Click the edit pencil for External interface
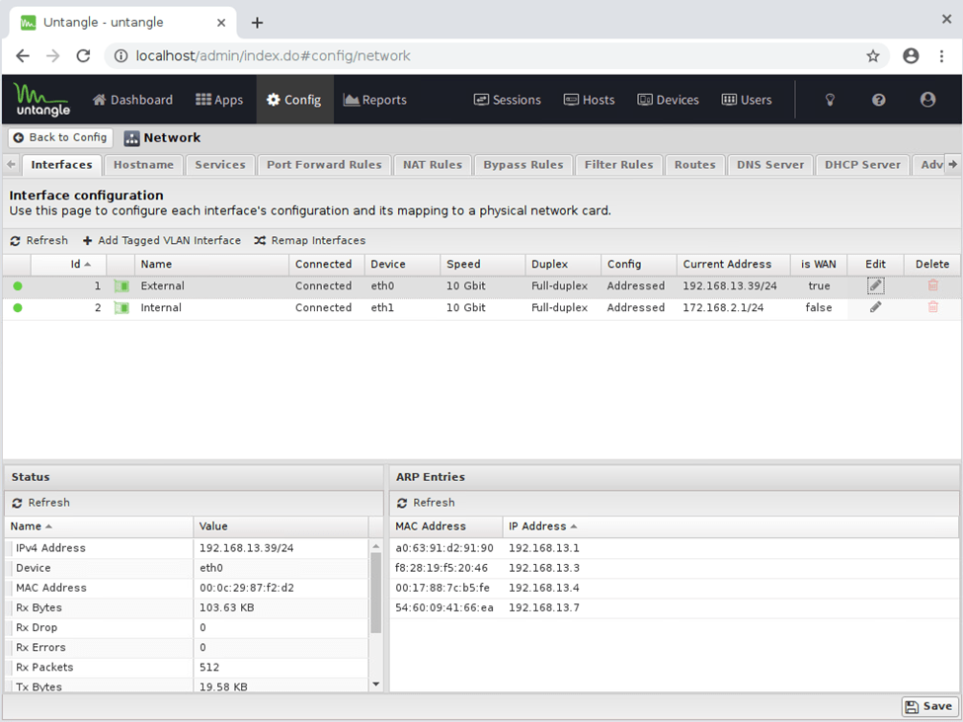 (x=875, y=285)
